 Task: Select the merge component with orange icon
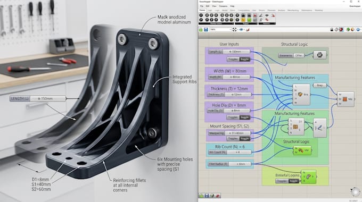click(x=345, y=99)
